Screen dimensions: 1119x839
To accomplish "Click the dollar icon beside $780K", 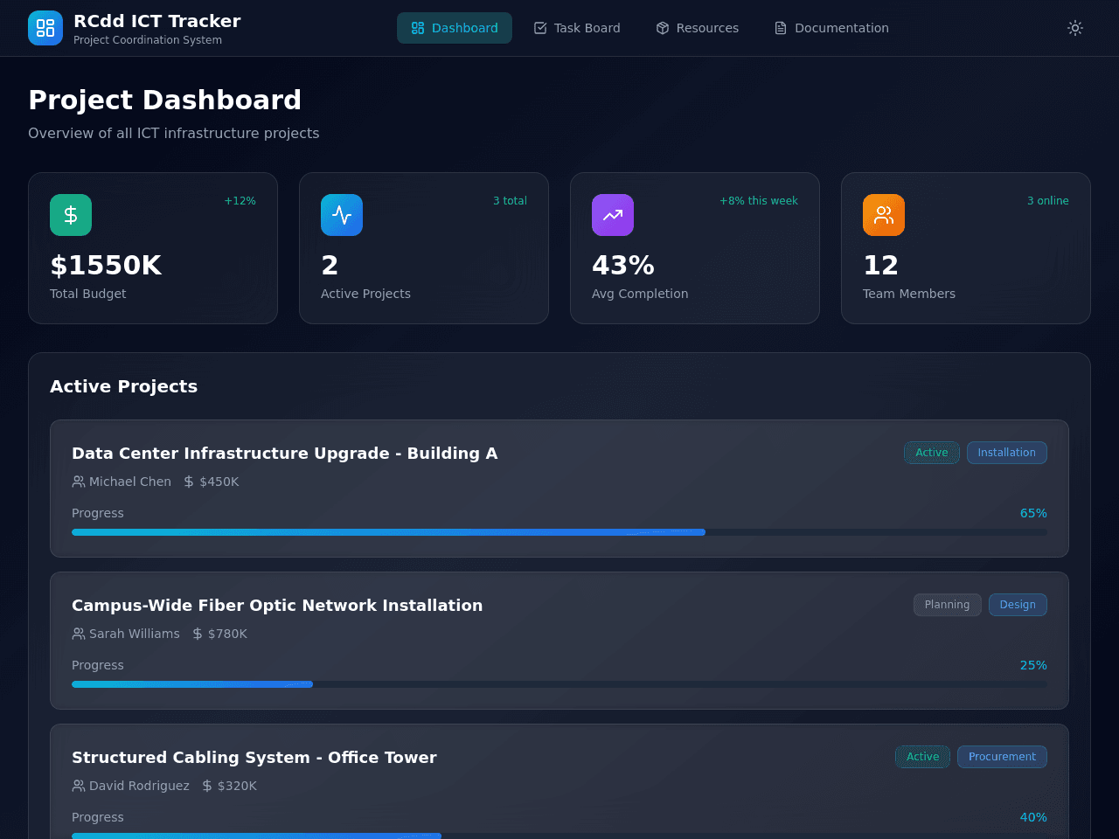I will pyautogui.click(x=198, y=634).
